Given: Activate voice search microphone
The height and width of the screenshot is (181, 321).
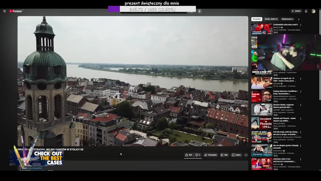Looking at the screenshot, I should tap(199, 11).
